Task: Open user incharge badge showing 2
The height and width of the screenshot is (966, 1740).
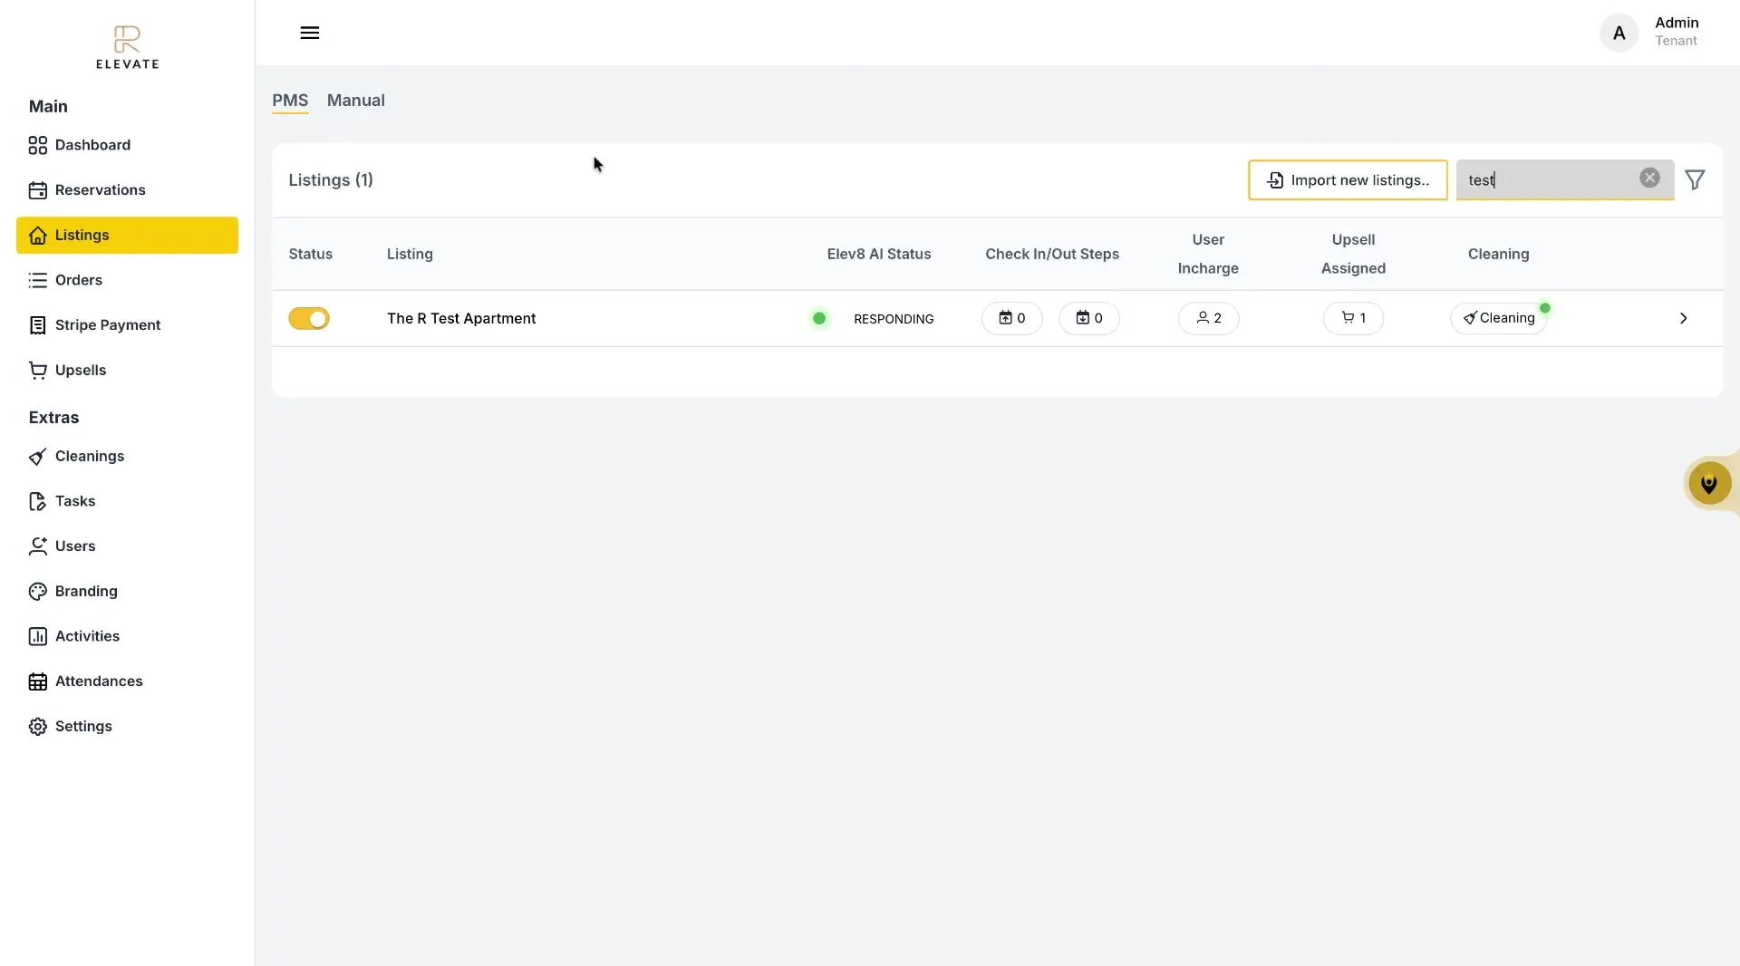Action: tap(1208, 318)
